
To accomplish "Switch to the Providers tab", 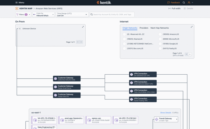I will (144, 28).
